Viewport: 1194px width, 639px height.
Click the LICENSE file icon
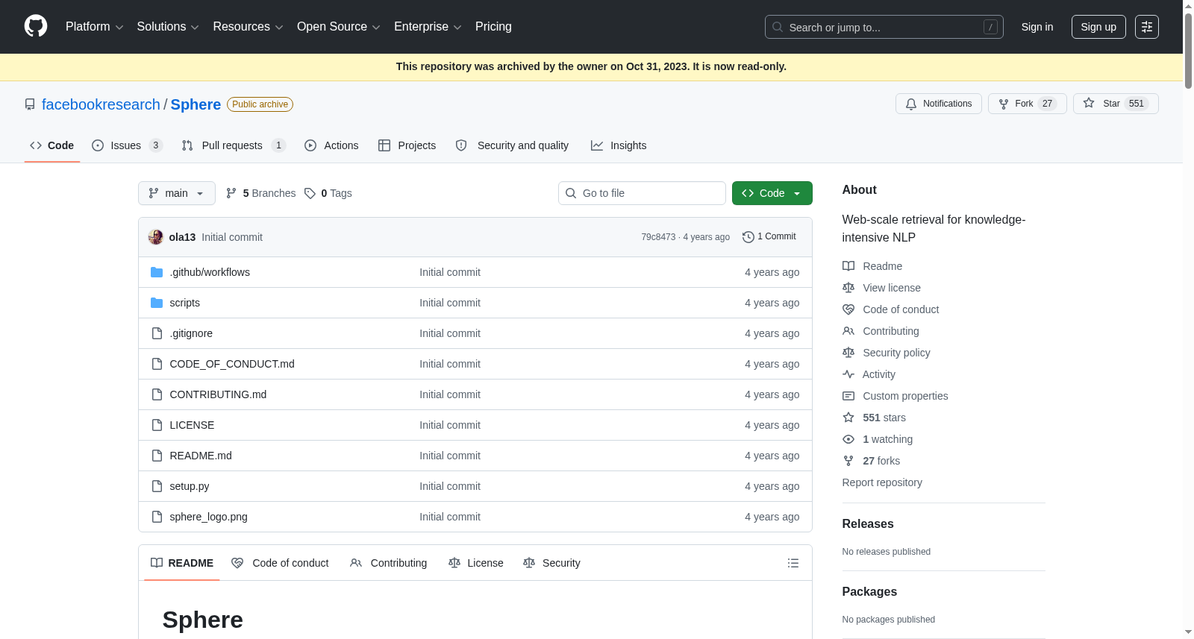[157, 425]
